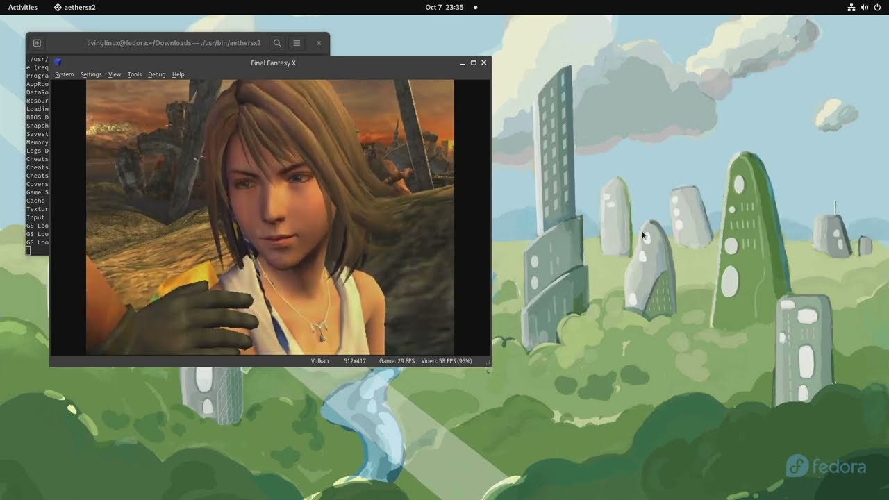Click the terminal cursor prompt block
Viewport: 889px width, 500px height.
tap(28, 251)
